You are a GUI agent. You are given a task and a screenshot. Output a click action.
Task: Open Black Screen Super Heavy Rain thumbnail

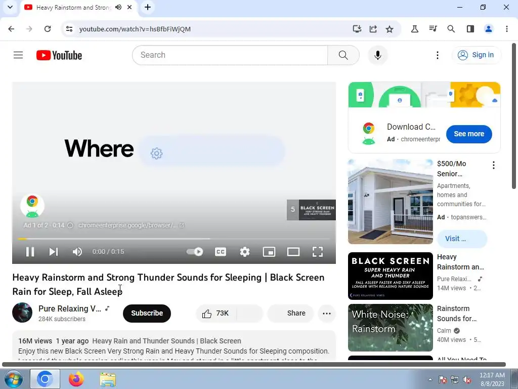click(390, 276)
